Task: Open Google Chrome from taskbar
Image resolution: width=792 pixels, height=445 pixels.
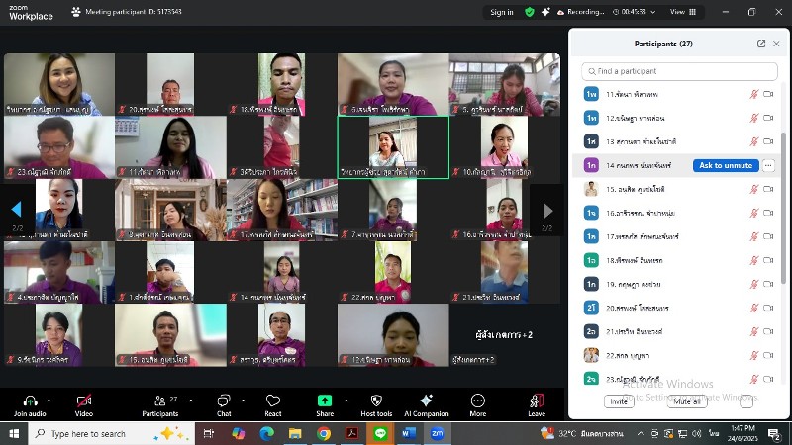Action: 324,433
